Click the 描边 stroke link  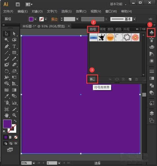[54, 19]
